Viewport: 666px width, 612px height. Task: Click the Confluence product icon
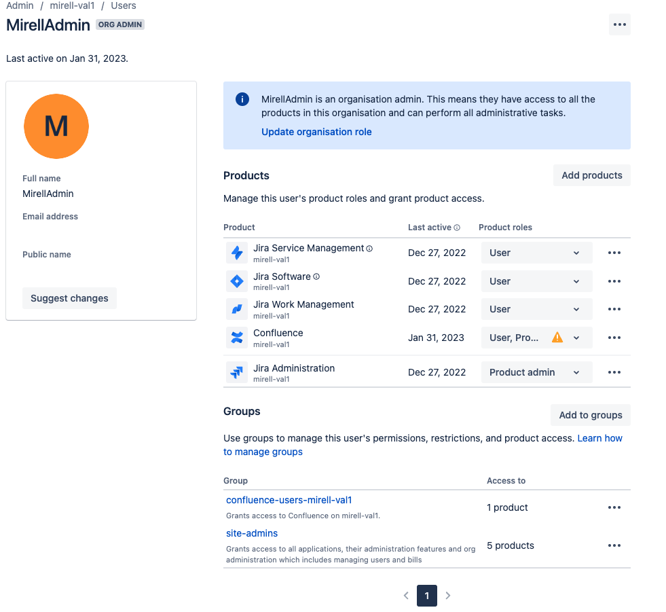click(236, 338)
